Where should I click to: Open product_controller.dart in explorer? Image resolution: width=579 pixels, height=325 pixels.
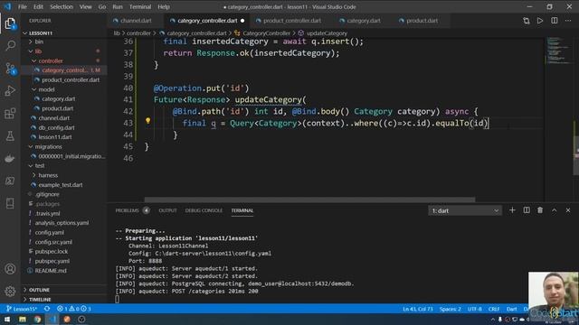[71, 80]
